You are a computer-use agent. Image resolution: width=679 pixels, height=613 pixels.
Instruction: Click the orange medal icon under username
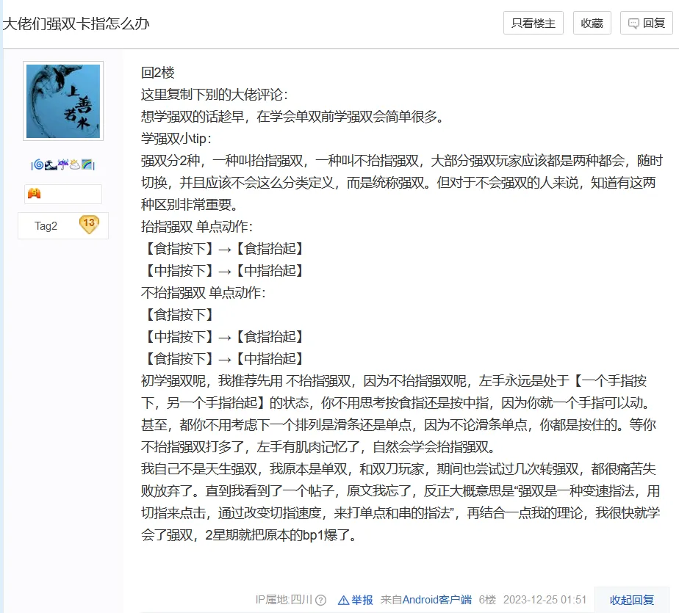click(34, 194)
